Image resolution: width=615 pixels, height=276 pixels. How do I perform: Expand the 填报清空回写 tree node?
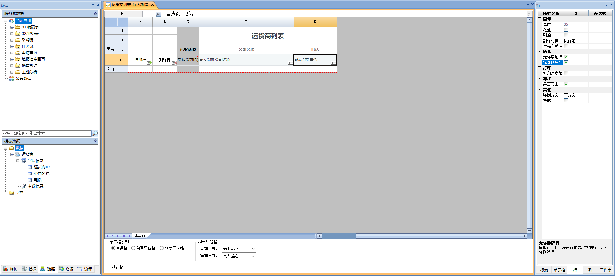(12, 59)
